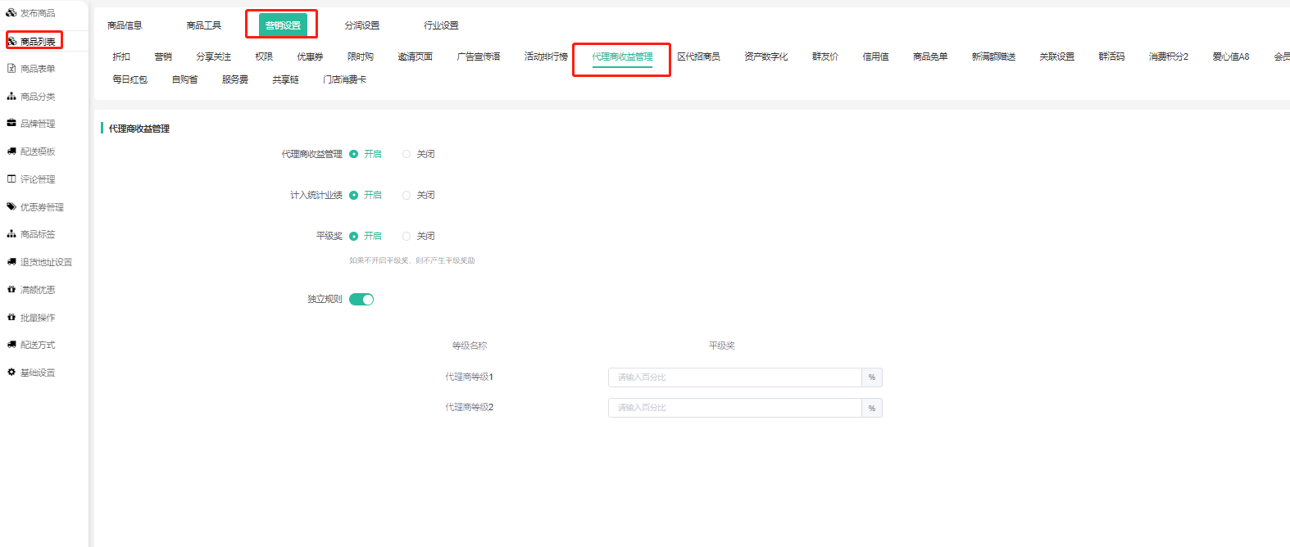Select 关闭 for 计入统计业绩
This screenshot has width=1290, height=547.
pos(407,195)
